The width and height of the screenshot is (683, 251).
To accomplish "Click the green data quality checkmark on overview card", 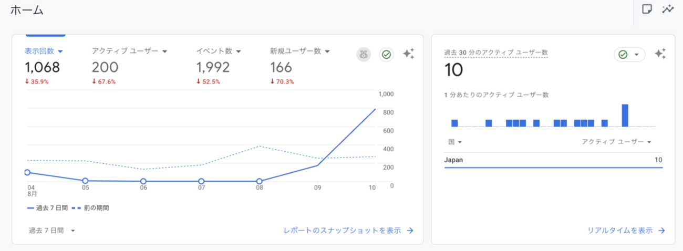I will click(x=387, y=54).
